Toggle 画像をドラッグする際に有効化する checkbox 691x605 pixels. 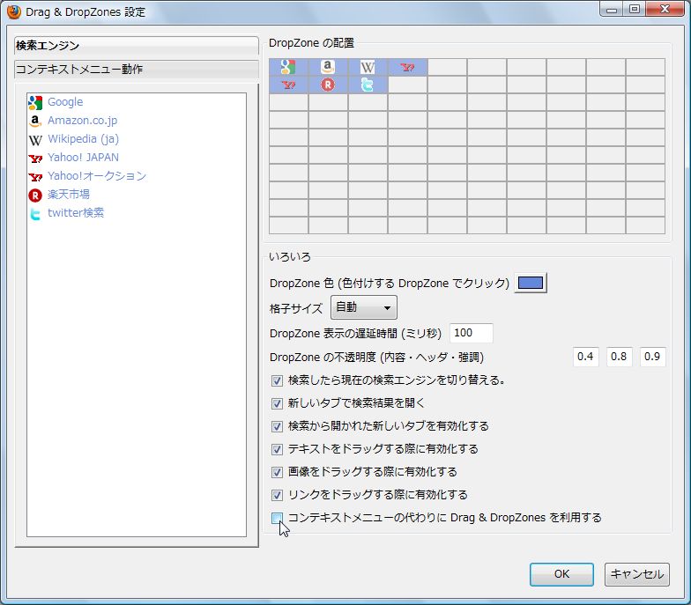(x=277, y=472)
